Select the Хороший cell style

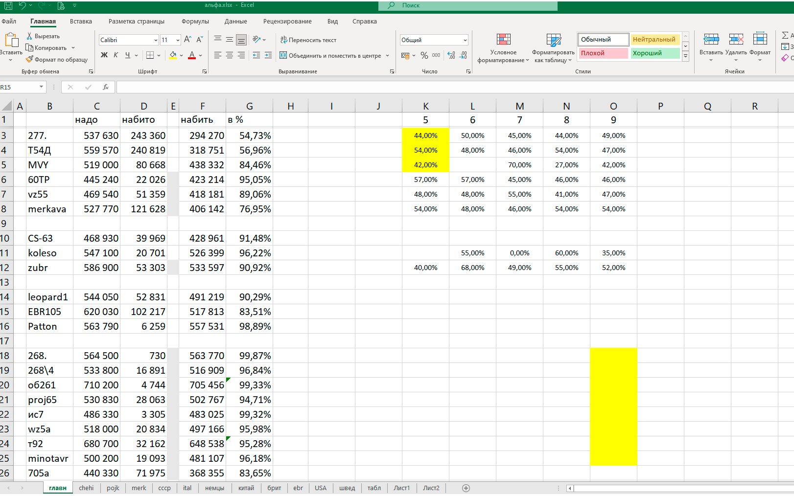point(654,53)
